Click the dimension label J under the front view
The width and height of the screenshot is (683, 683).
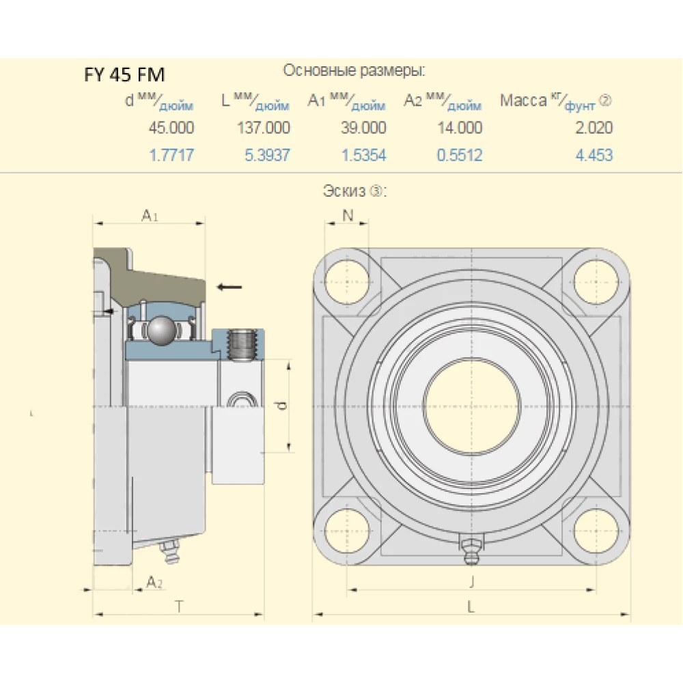[x=470, y=584]
